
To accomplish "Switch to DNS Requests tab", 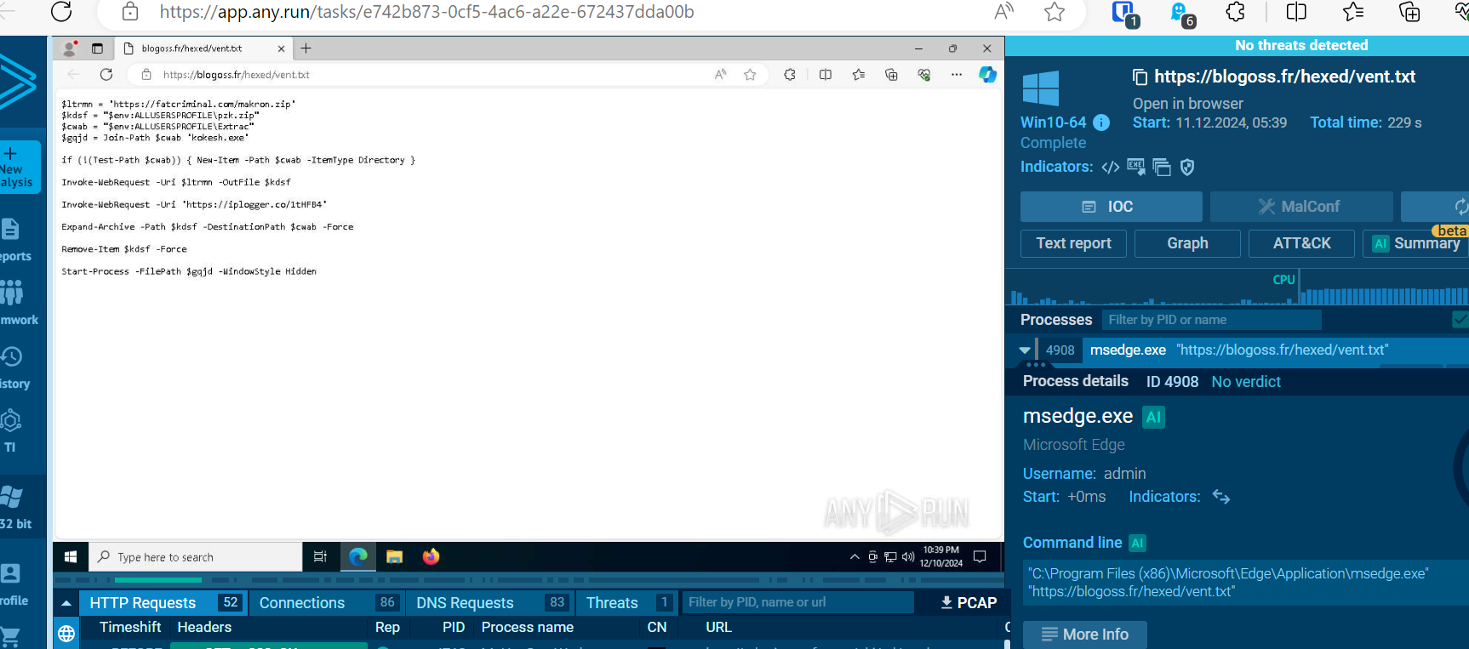I will click(490, 603).
